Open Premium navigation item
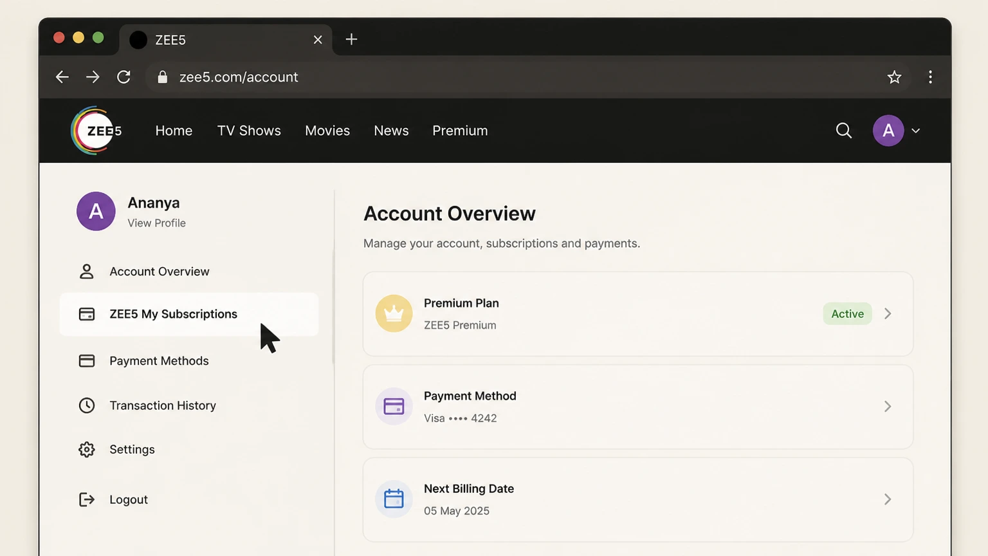988x556 pixels. pos(460,131)
